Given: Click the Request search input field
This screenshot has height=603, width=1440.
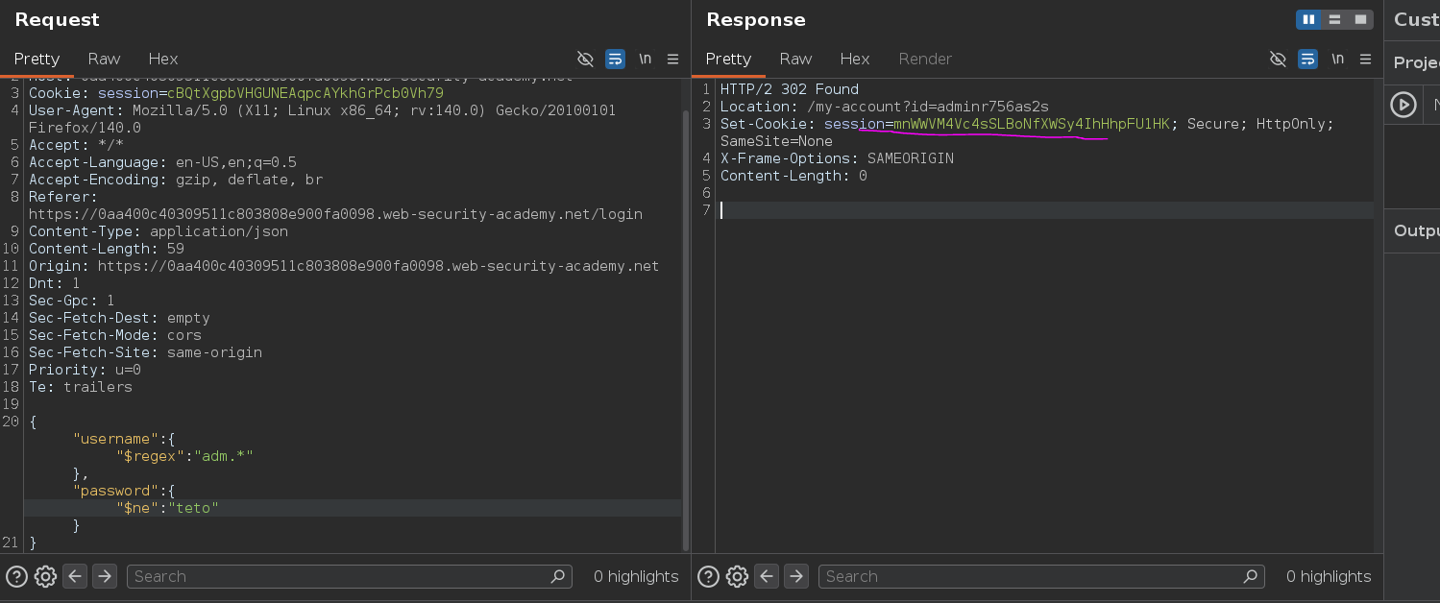Looking at the screenshot, I should pyautogui.click(x=350, y=576).
